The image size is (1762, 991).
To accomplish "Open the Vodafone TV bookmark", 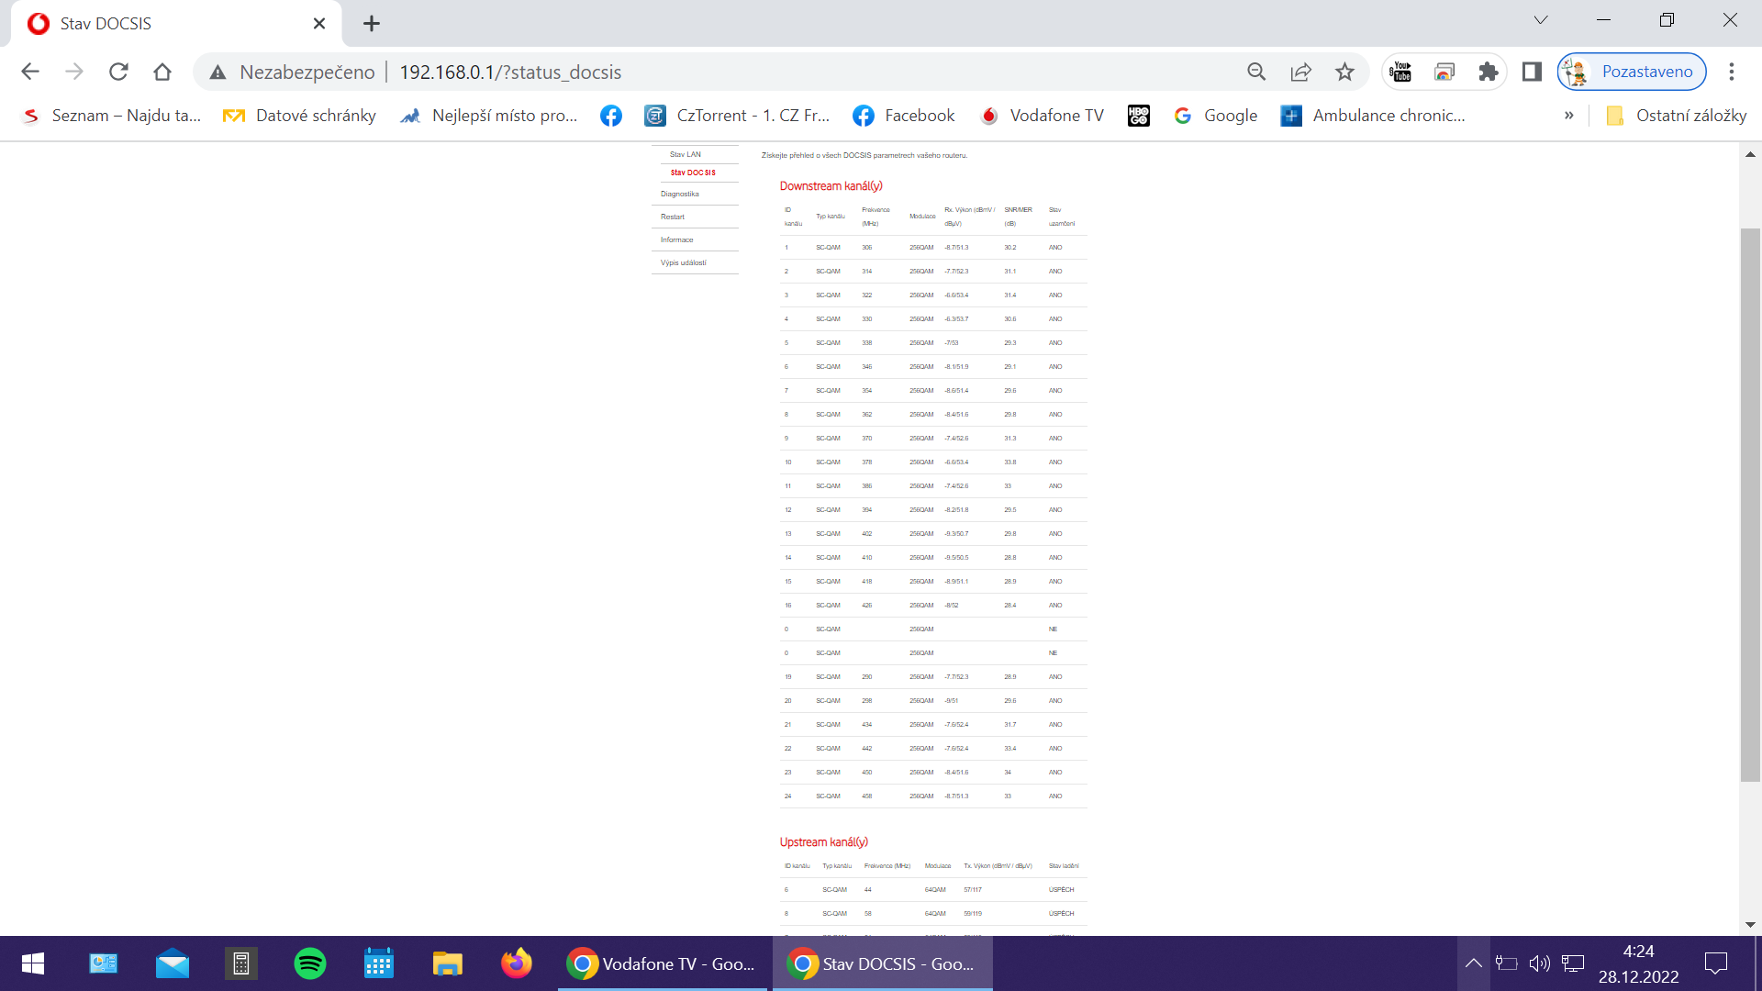I will (1043, 116).
